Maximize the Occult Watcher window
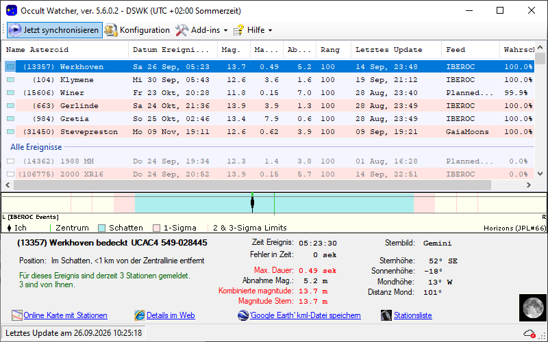 500,10
